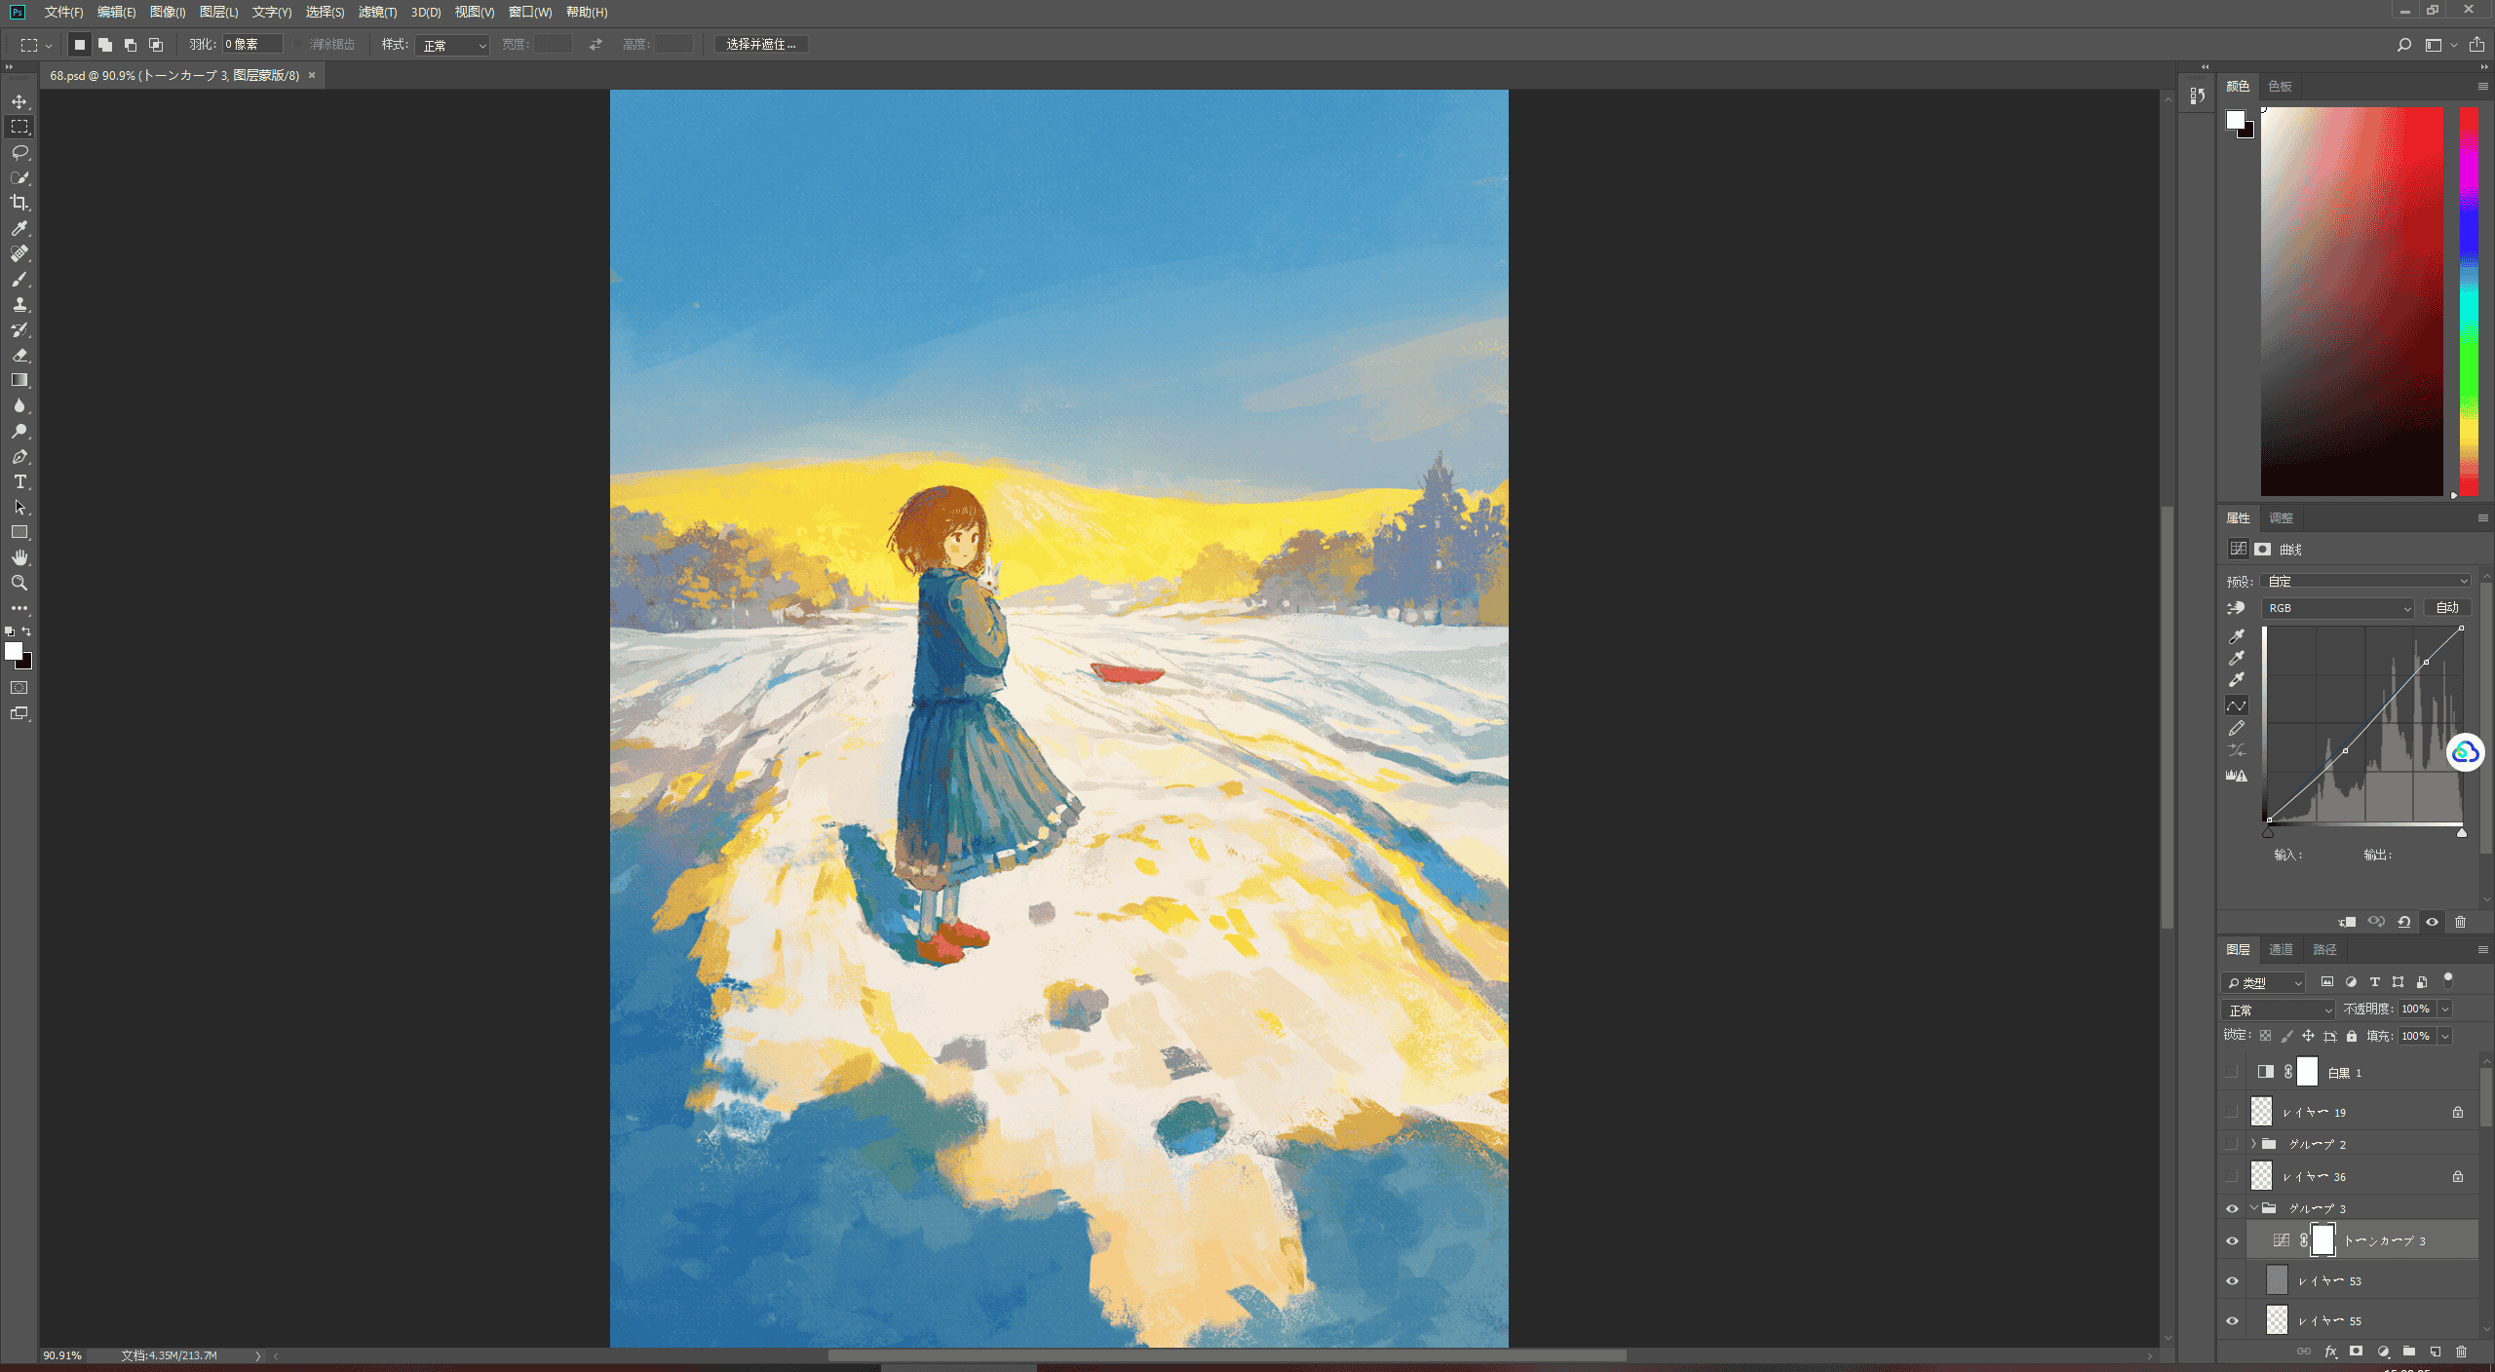Show the グループ 2 group

[x=2232, y=1144]
